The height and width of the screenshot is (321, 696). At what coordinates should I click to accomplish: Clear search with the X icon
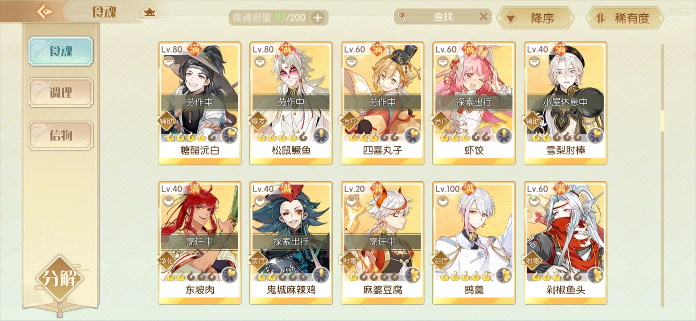tap(484, 17)
